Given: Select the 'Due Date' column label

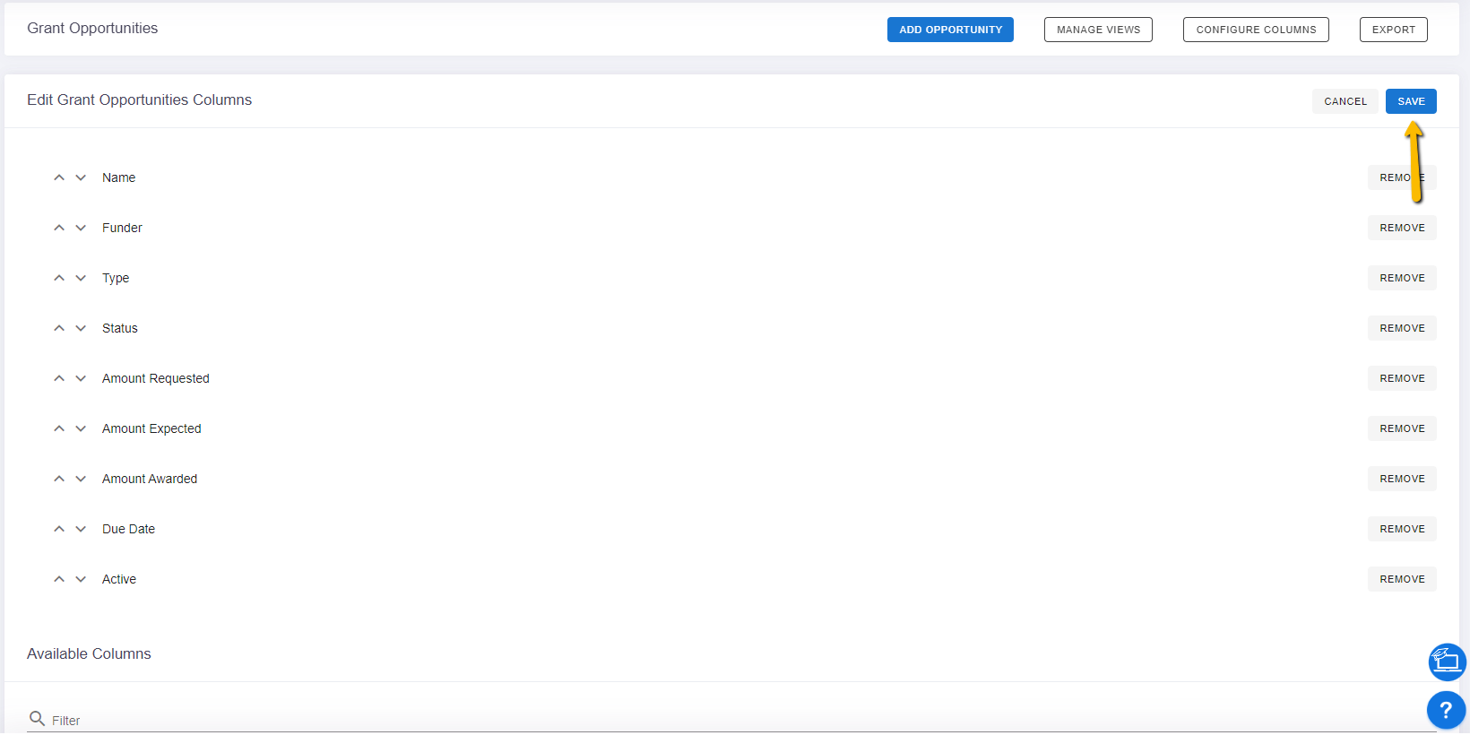Looking at the screenshot, I should [x=128, y=529].
